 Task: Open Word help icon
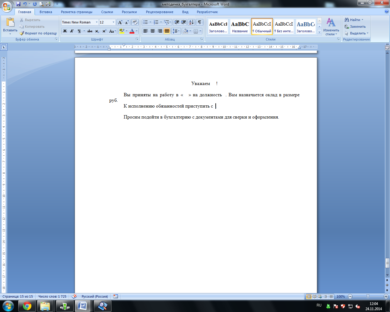click(x=386, y=11)
